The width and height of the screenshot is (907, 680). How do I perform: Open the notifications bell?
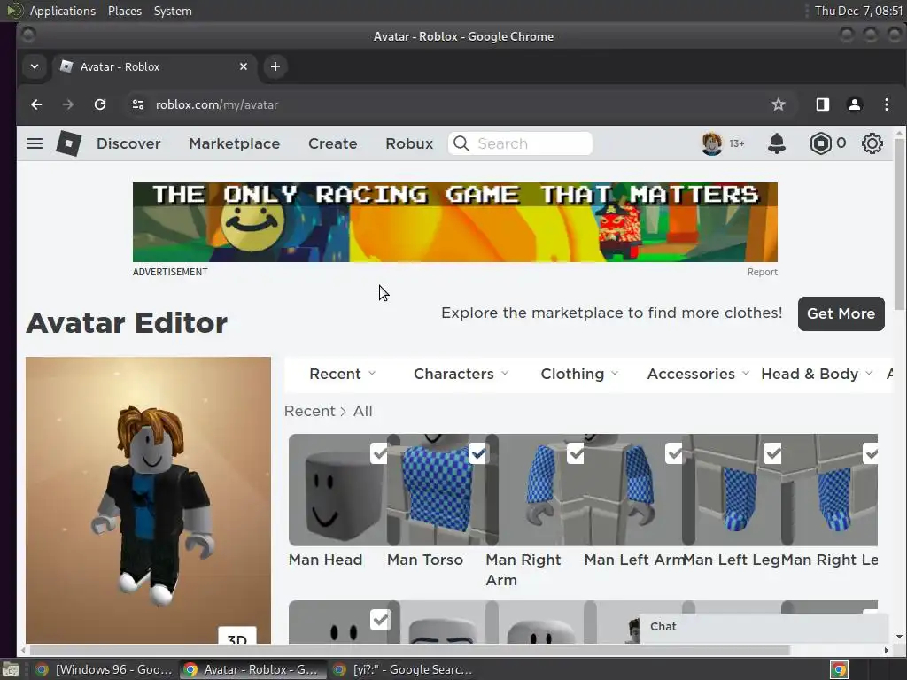[776, 143]
